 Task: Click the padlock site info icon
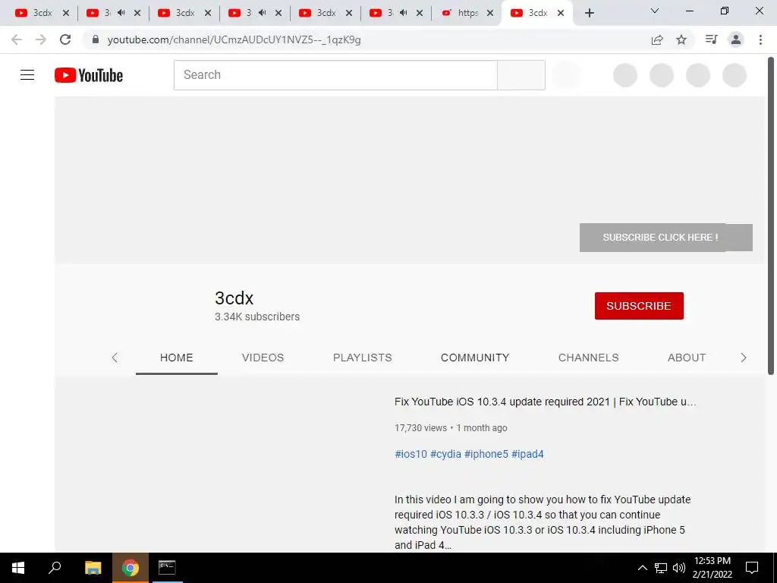(x=96, y=39)
